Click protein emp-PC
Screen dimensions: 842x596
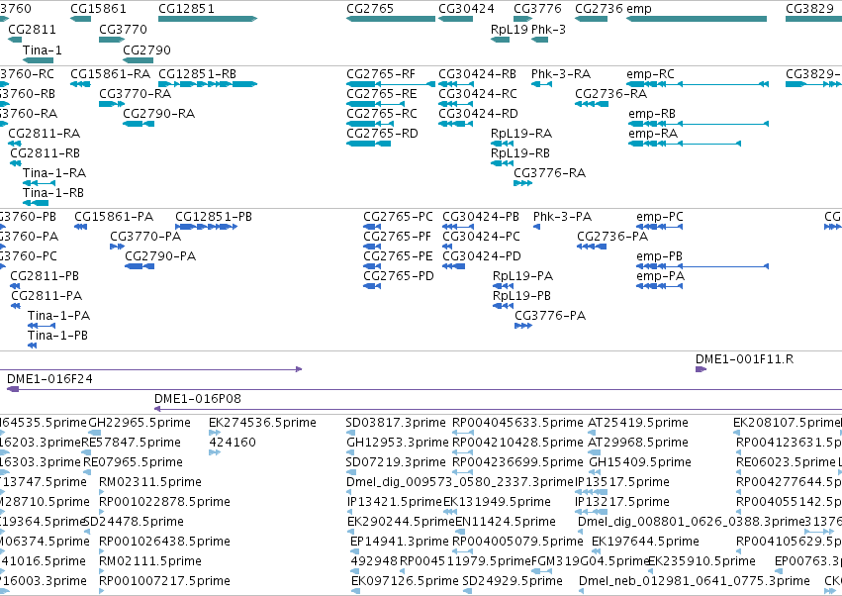(x=659, y=217)
